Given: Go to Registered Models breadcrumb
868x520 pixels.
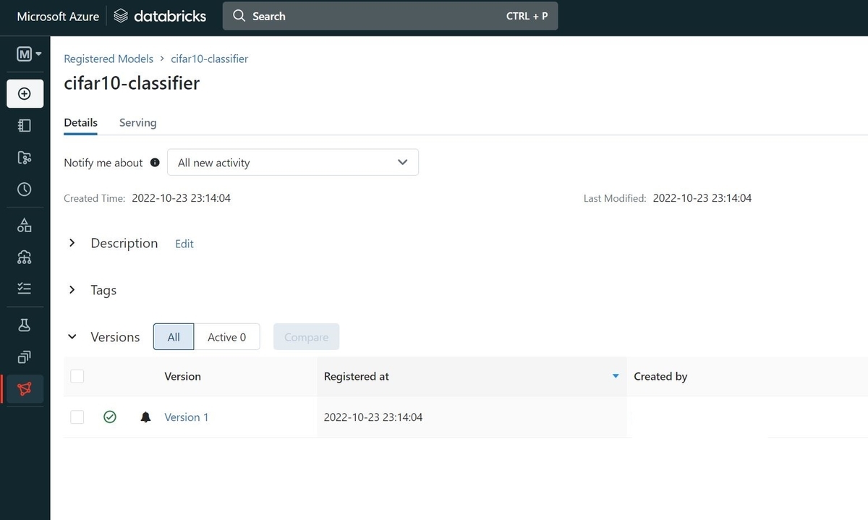Looking at the screenshot, I should [x=109, y=59].
